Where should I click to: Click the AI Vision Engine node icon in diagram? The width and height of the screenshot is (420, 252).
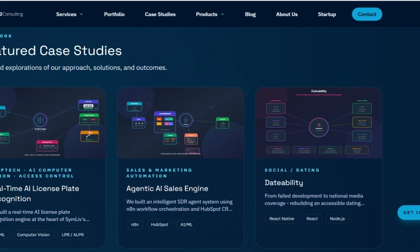(x=40, y=120)
